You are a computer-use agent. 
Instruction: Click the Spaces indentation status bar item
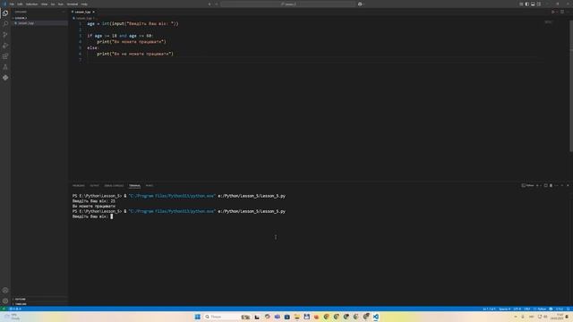point(505,309)
